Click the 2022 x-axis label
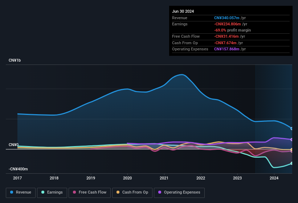 201,178
